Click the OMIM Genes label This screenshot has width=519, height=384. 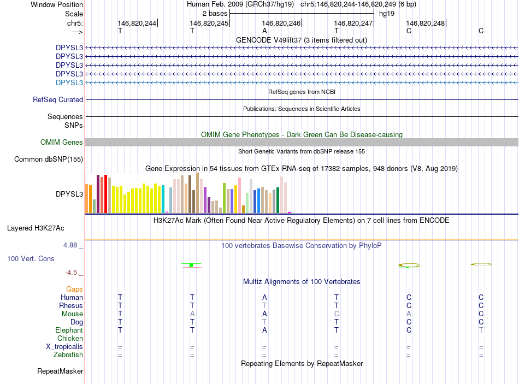point(61,143)
